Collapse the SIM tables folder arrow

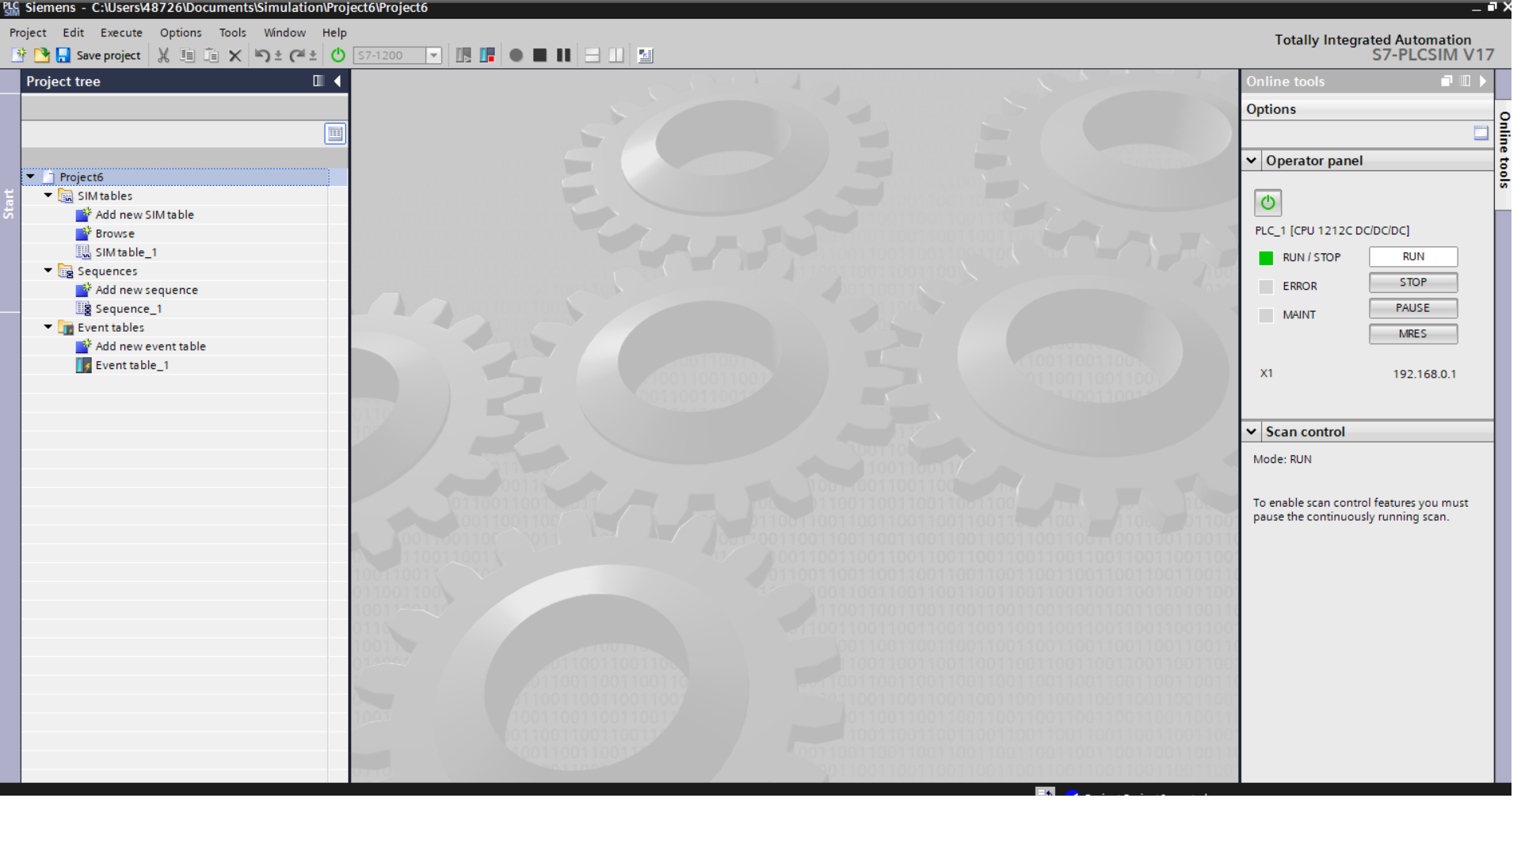pos(48,196)
